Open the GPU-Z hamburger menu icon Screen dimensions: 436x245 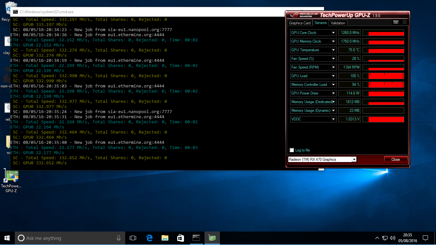click(x=405, y=22)
